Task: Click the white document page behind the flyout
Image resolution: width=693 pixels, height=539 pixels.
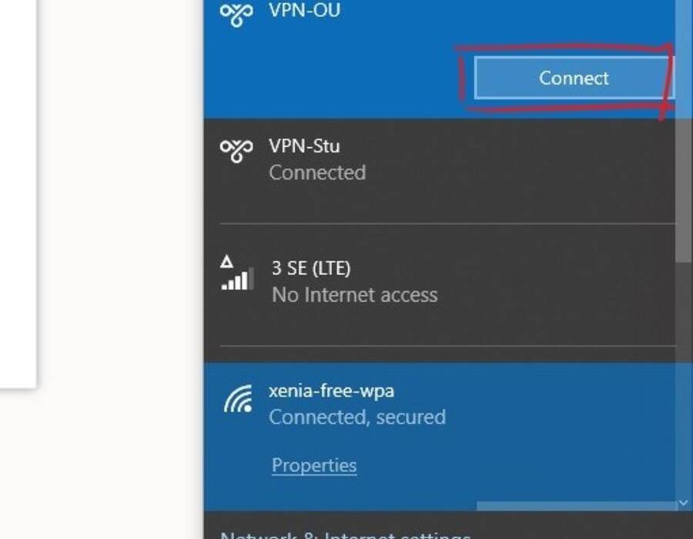Action: point(18,194)
